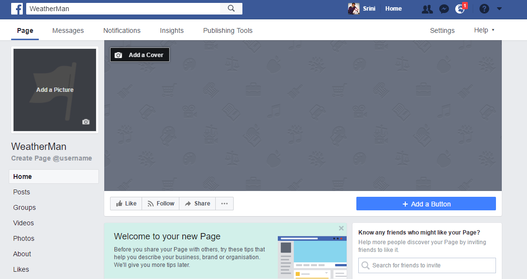Open Posts in the left sidebar

tap(21, 192)
